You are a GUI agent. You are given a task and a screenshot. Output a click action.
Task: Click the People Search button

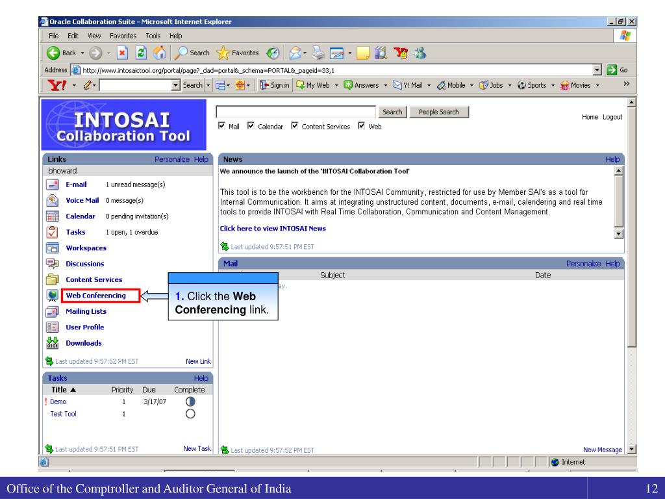point(438,112)
